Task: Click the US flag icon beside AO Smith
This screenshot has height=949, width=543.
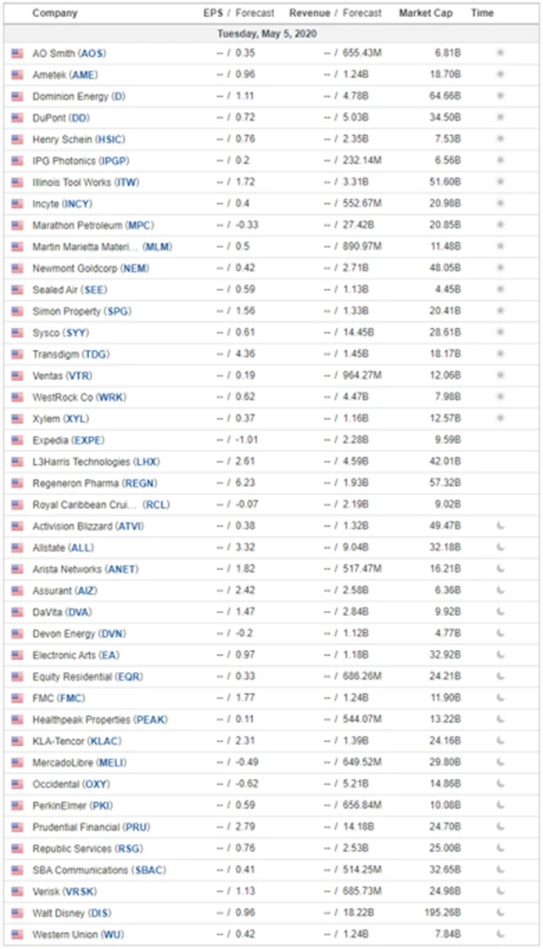Action: pyautogui.click(x=17, y=54)
